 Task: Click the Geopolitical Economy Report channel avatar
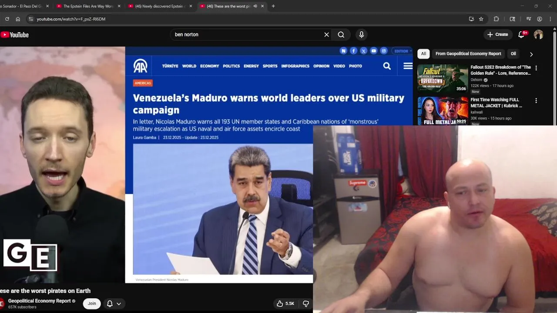pos(1,303)
